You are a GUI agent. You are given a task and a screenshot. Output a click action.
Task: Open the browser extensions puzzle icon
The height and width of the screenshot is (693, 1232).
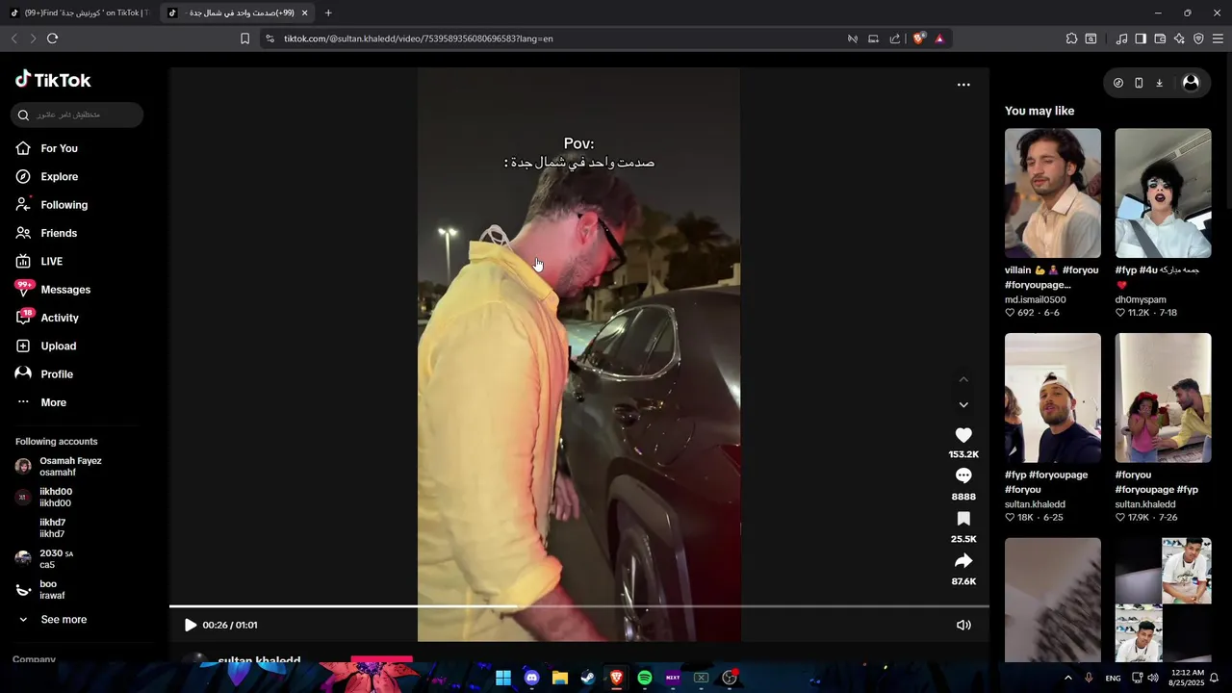pyautogui.click(x=1071, y=38)
